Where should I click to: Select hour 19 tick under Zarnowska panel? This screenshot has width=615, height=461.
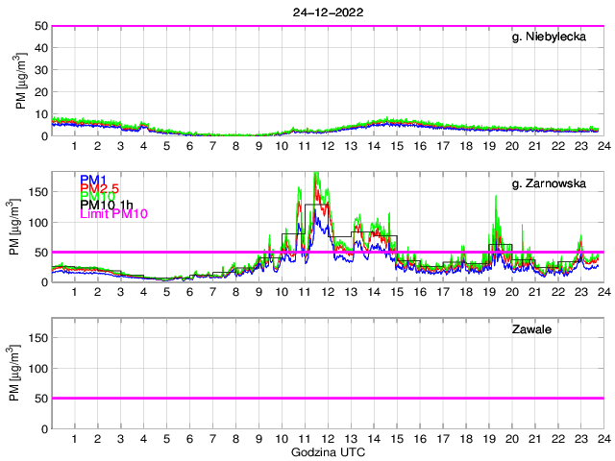488,292
